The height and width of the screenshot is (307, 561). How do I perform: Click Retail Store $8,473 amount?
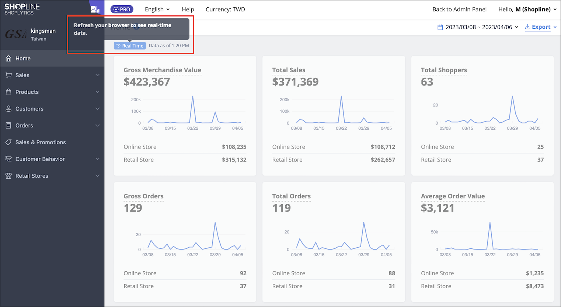534,286
